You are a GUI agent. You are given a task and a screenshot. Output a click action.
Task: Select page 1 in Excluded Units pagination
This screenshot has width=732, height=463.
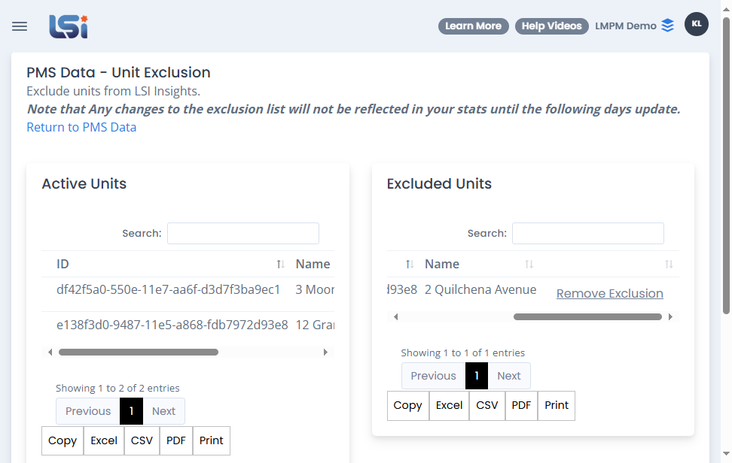pos(477,376)
